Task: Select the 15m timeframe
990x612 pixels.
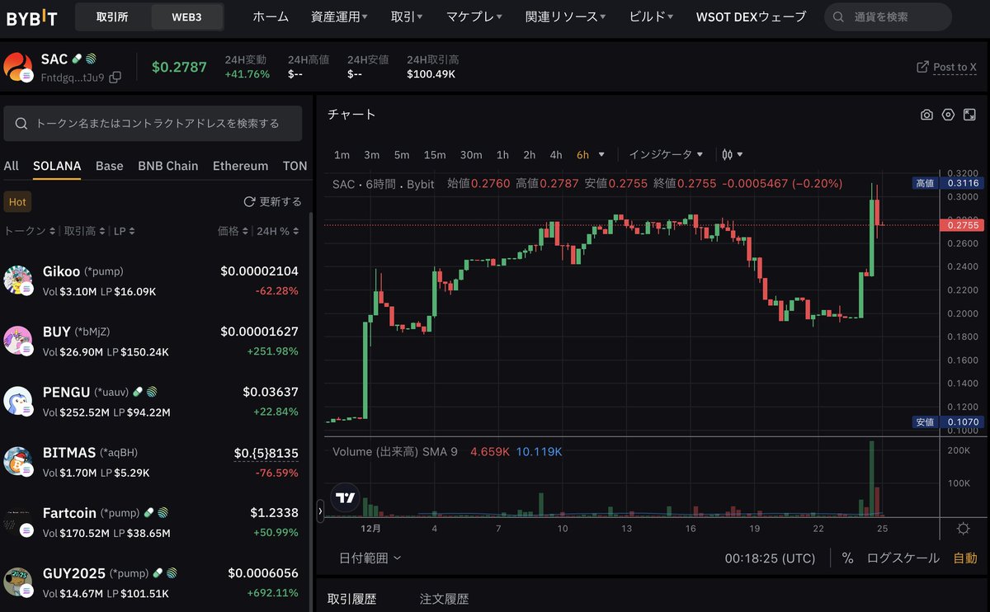Action: pos(435,154)
